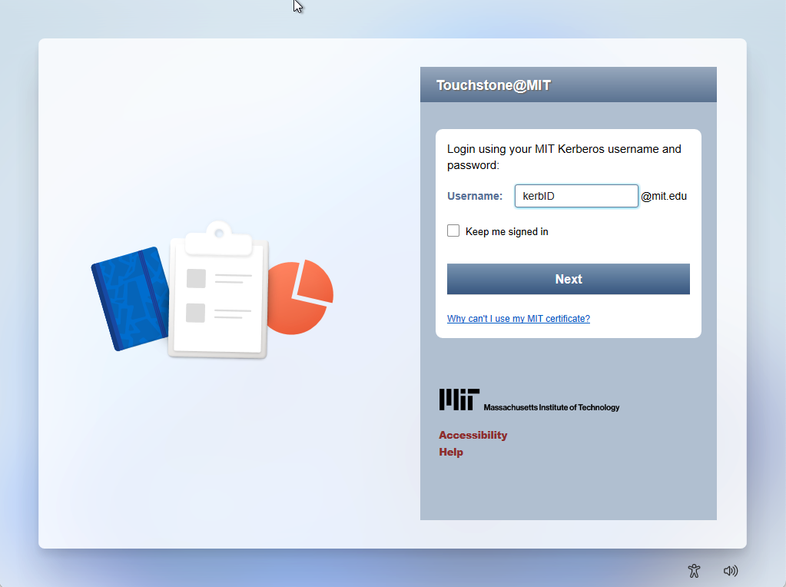This screenshot has height=587, width=786.
Task: Open the volume speaker icon
Action: (731, 570)
